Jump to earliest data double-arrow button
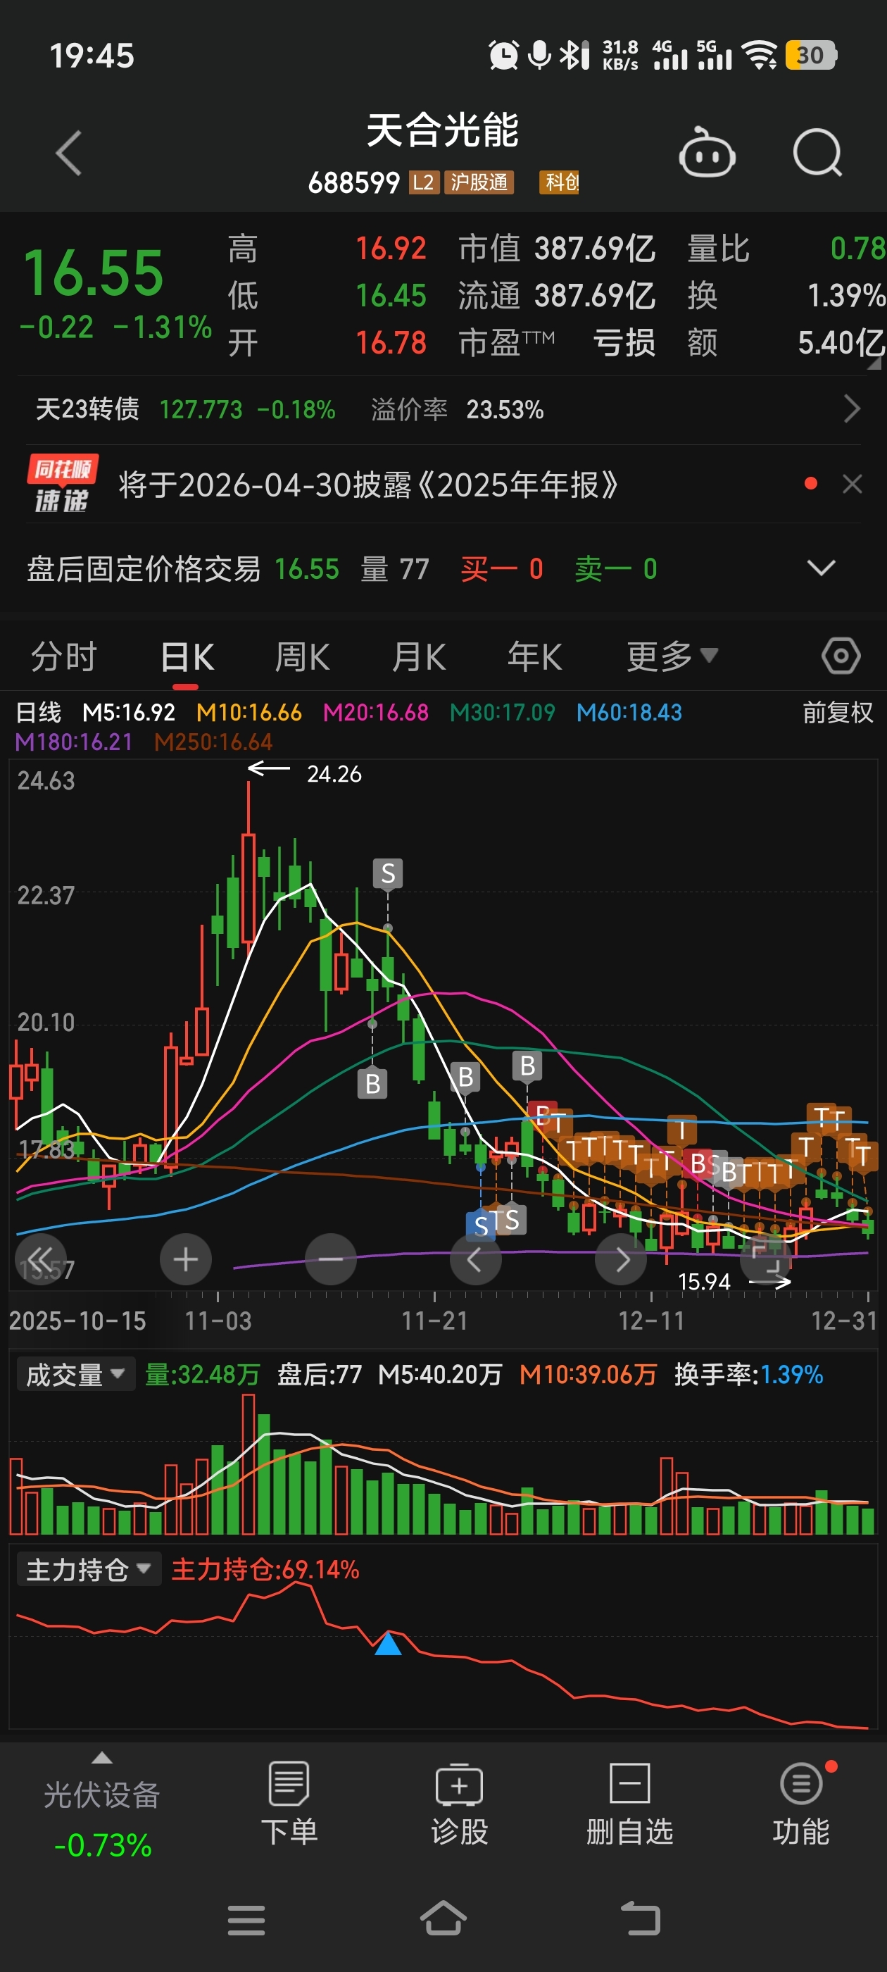Viewport: 887px width, 1972px height. click(x=41, y=1259)
